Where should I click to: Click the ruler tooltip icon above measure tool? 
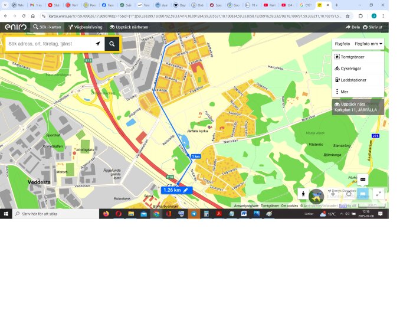[x=363, y=180]
